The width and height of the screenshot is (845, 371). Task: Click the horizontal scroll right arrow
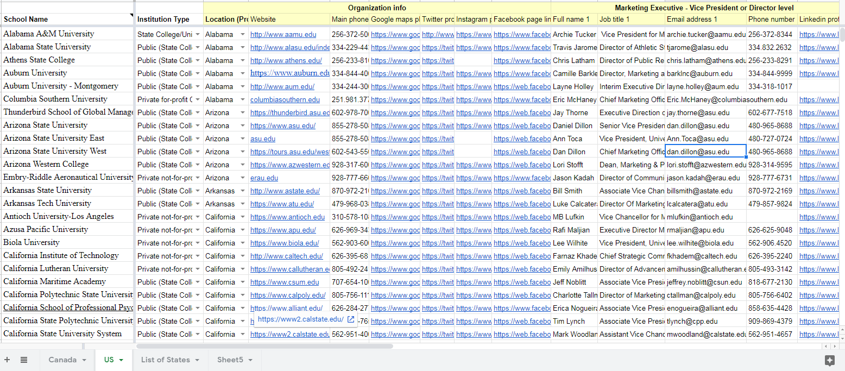tap(835, 346)
